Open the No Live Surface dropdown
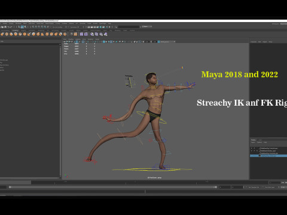 (58, 27)
